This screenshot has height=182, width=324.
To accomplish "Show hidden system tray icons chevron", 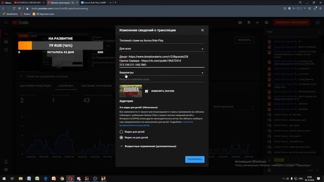I will 283,178.
